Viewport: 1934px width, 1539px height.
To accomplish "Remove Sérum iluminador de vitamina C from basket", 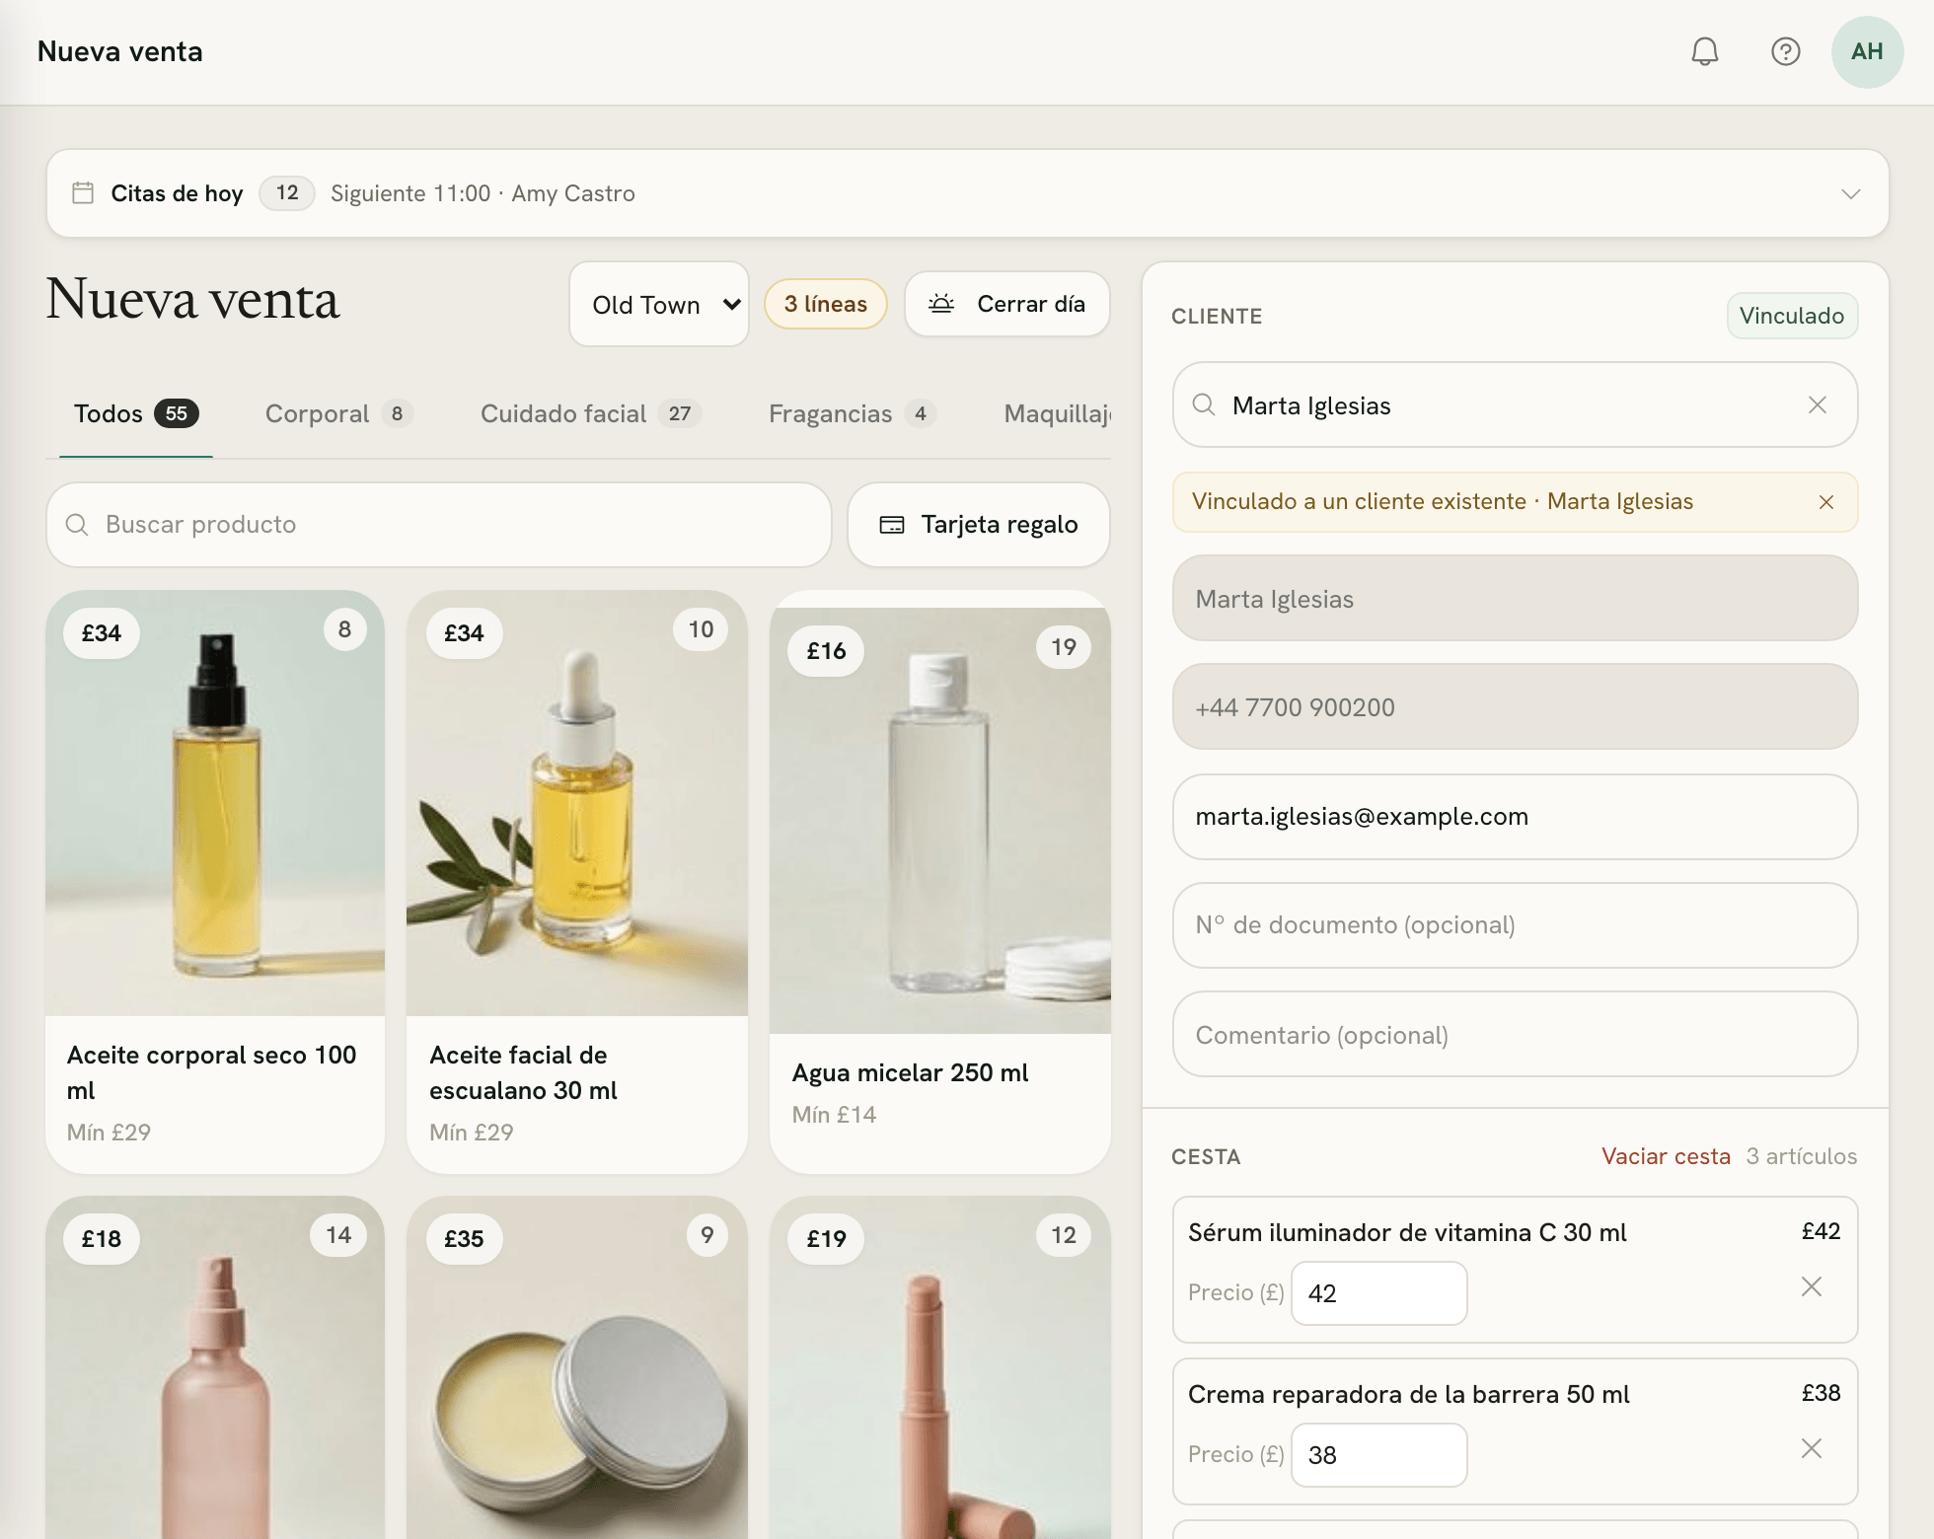I will point(1812,1286).
